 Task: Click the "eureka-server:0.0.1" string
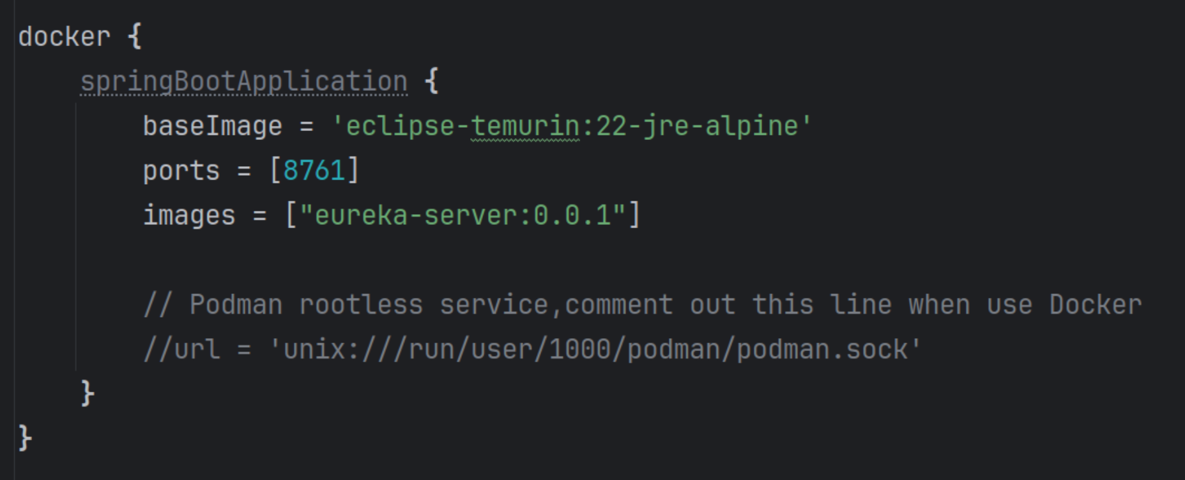click(463, 216)
